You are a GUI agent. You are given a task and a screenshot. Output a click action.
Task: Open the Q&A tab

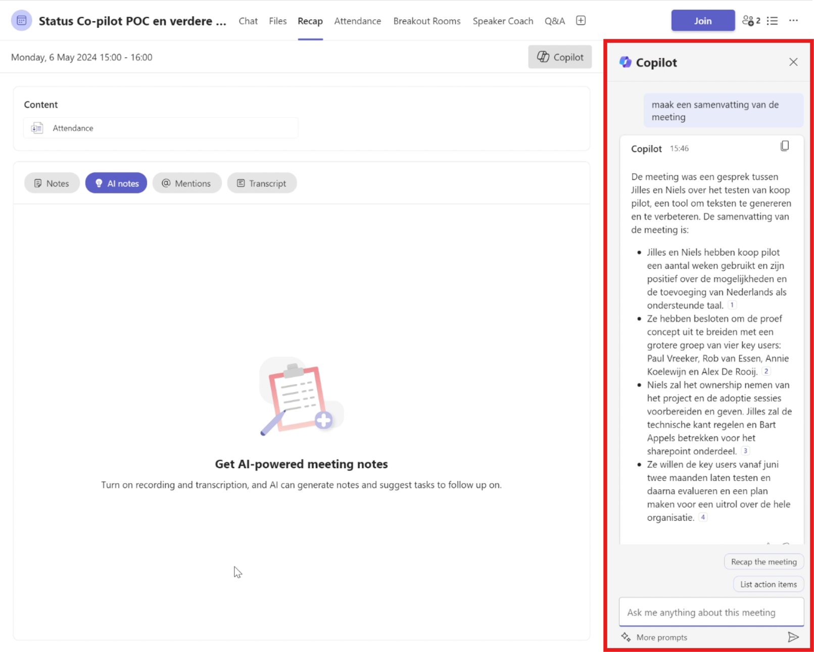pos(555,21)
